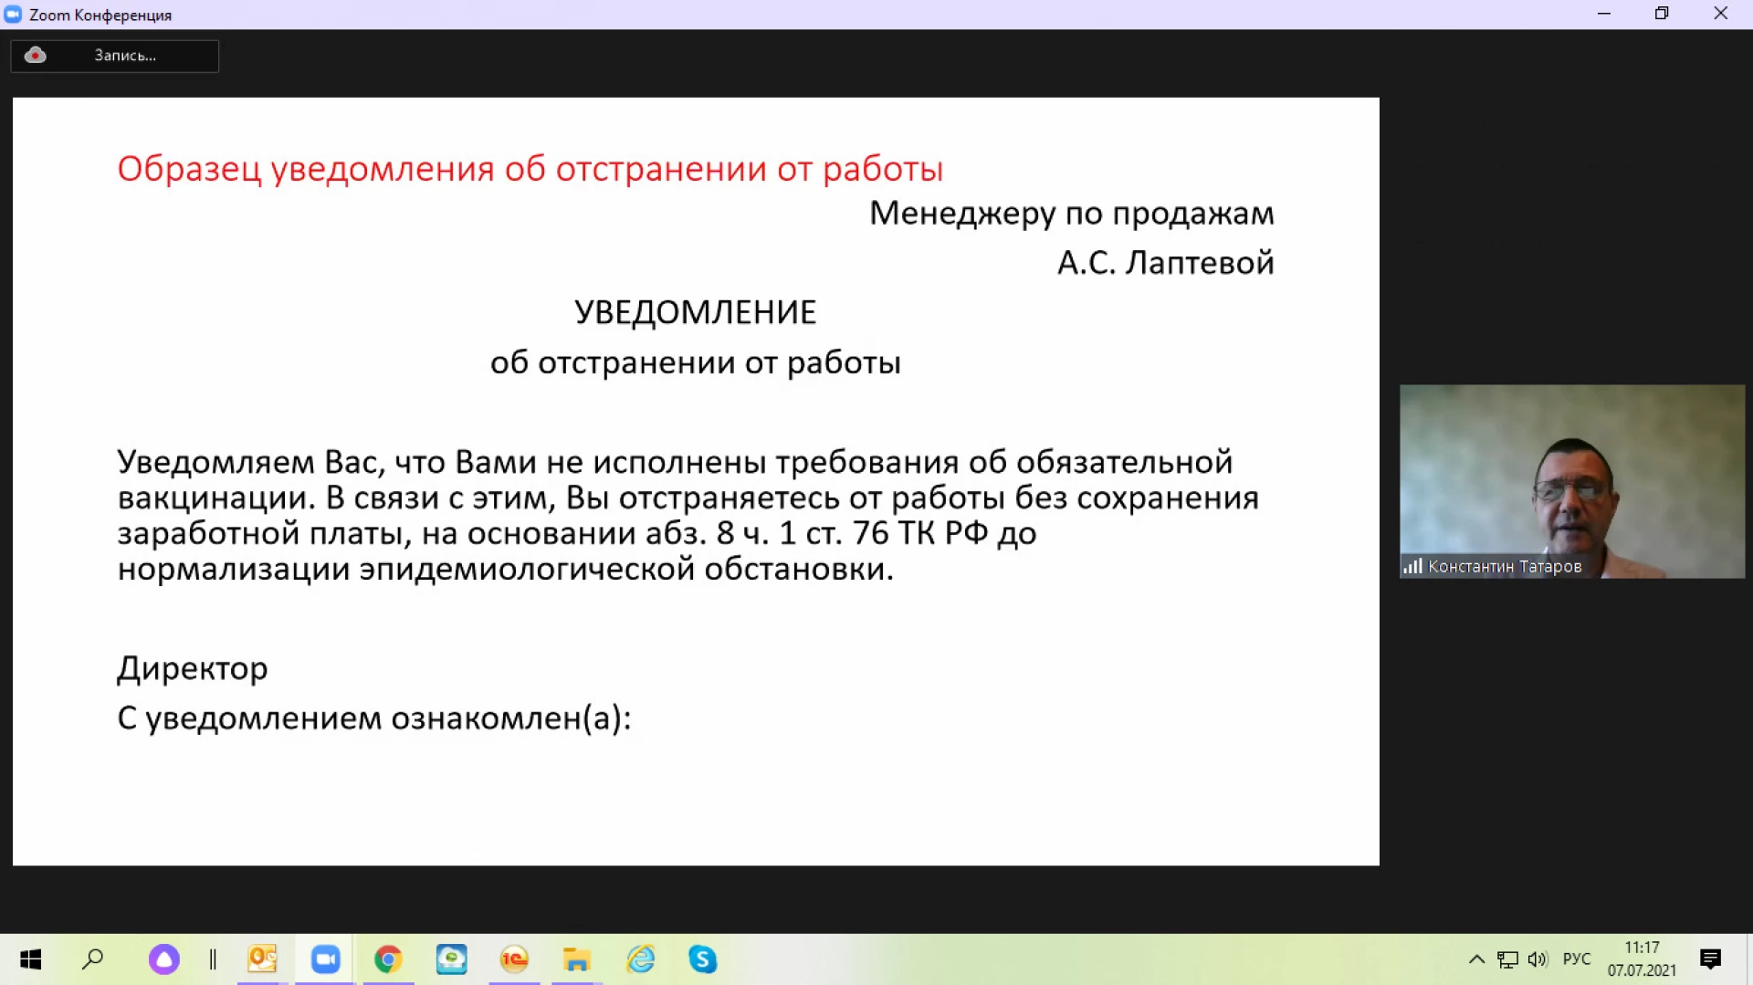This screenshot has height=985, width=1753.
Task: Close the Zoom conference window
Action: point(1721,14)
